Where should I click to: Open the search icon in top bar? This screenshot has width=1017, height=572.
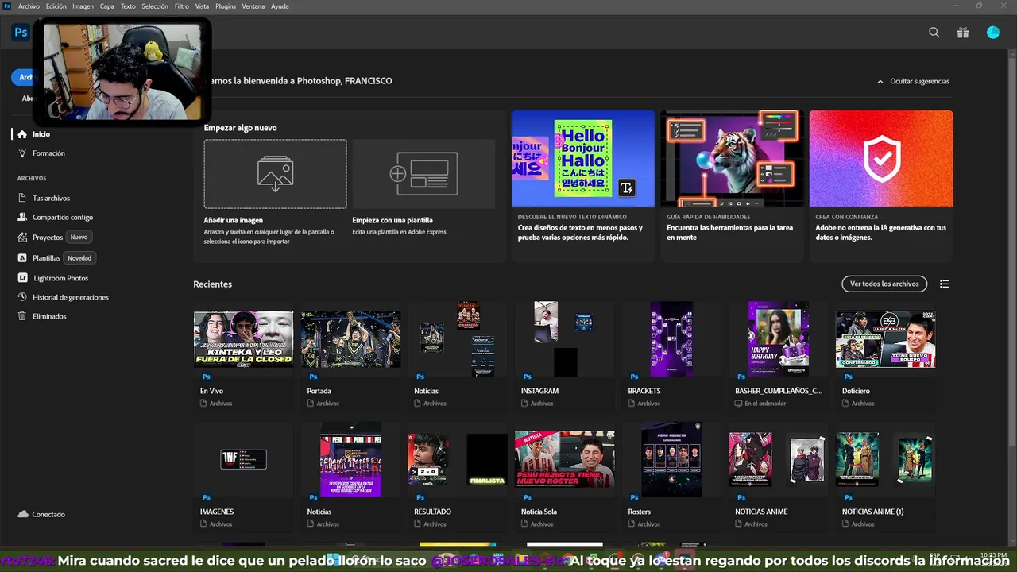click(x=934, y=33)
